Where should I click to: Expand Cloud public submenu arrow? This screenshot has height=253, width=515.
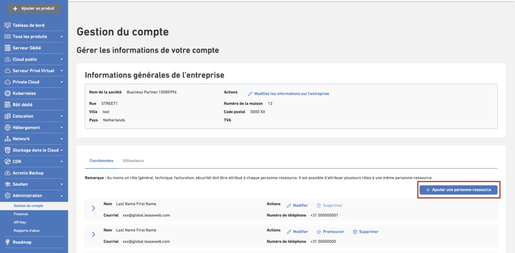tap(61, 60)
